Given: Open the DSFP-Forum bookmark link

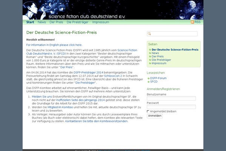Looking at the screenshot, I should pyautogui.click(x=158, y=78).
